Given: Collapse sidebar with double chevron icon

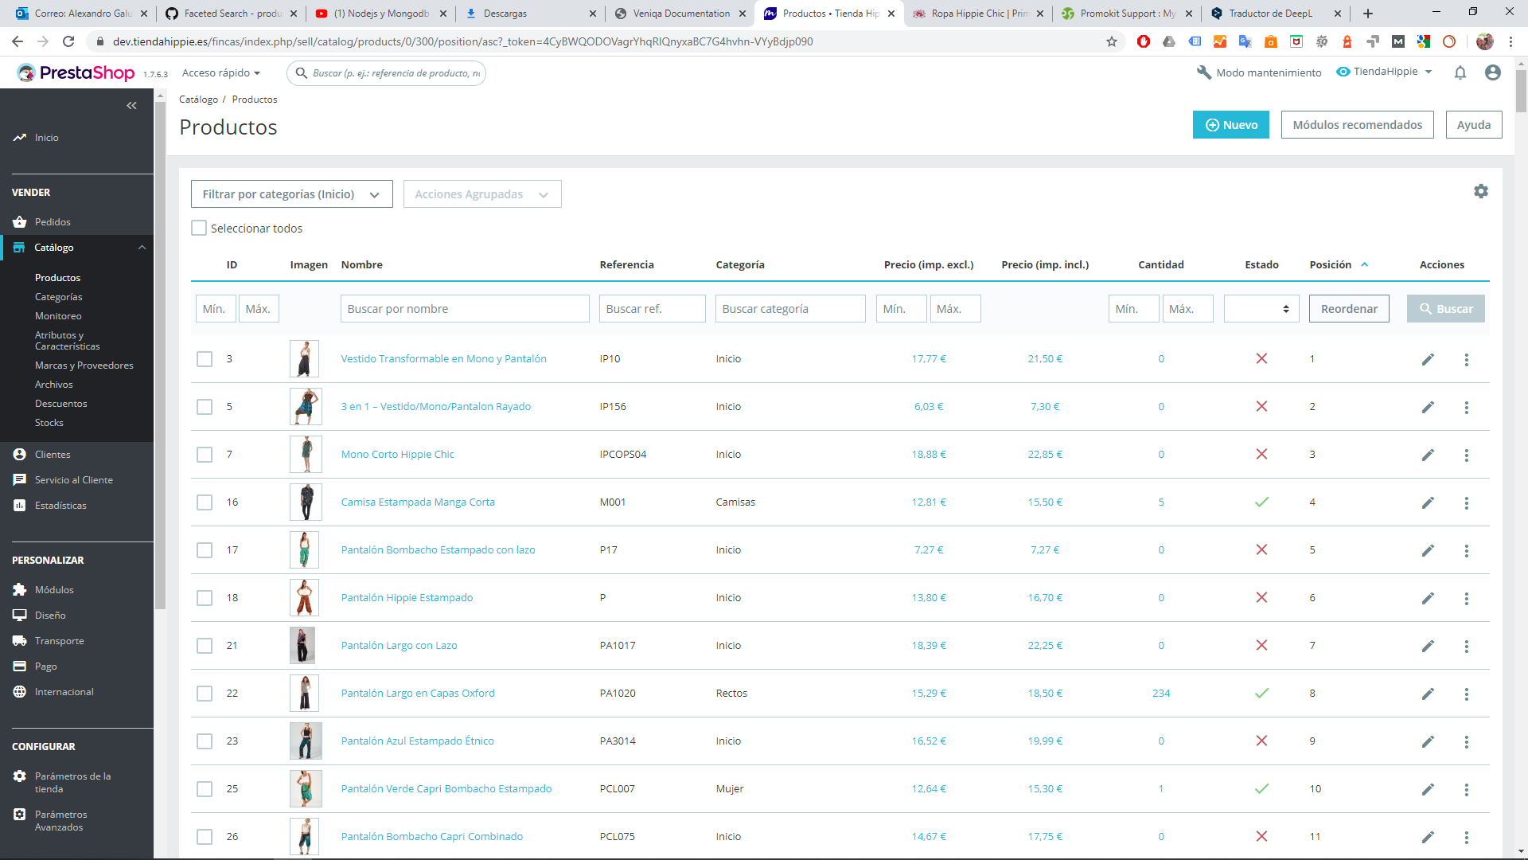Looking at the screenshot, I should [x=131, y=105].
